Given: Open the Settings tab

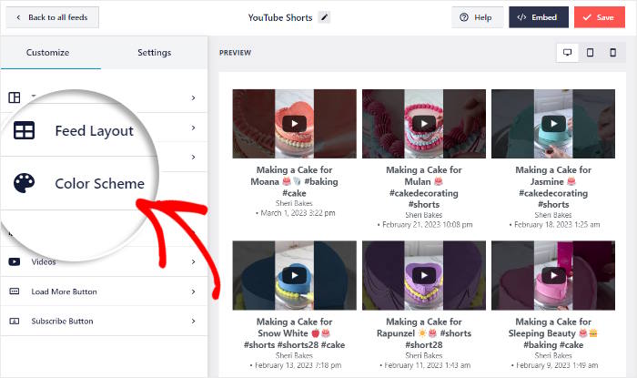Looking at the screenshot, I should [x=154, y=53].
